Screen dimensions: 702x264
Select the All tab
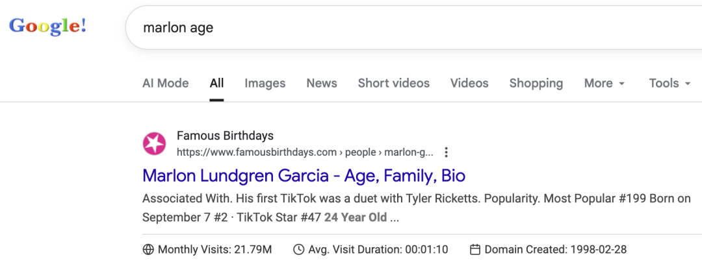216,83
